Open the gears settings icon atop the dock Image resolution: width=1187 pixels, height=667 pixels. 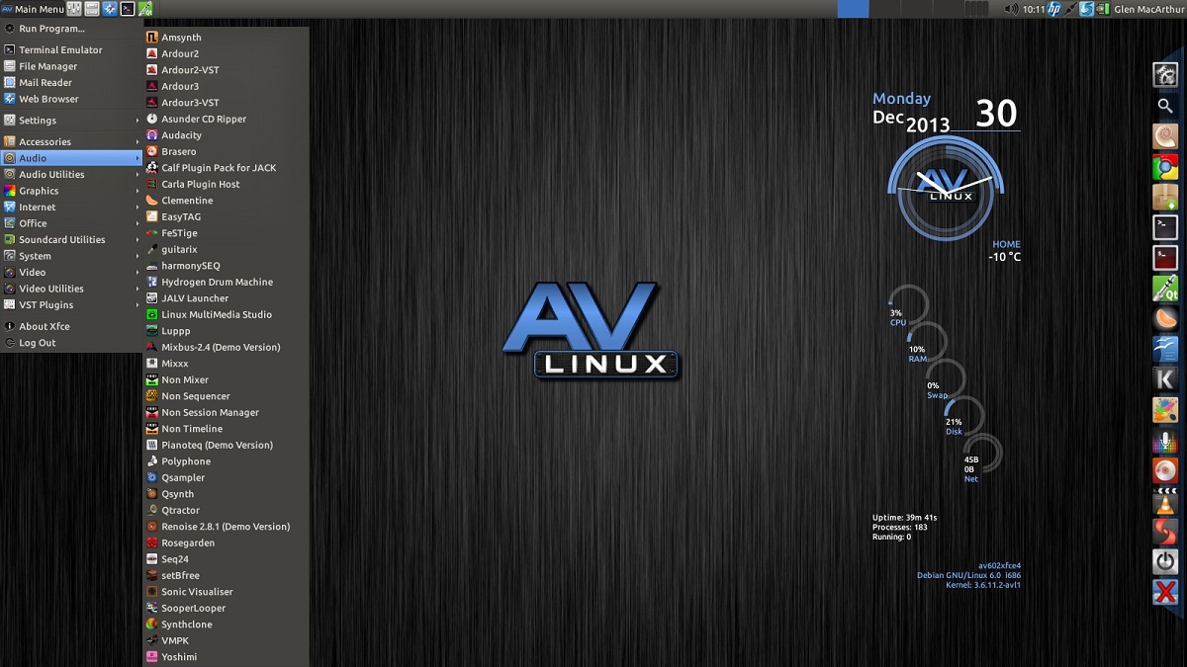click(x=1165, y=73)
